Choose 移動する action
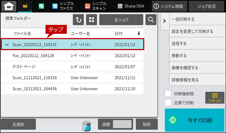The height and width of the screenshot is (133, 226). (198, 55)
